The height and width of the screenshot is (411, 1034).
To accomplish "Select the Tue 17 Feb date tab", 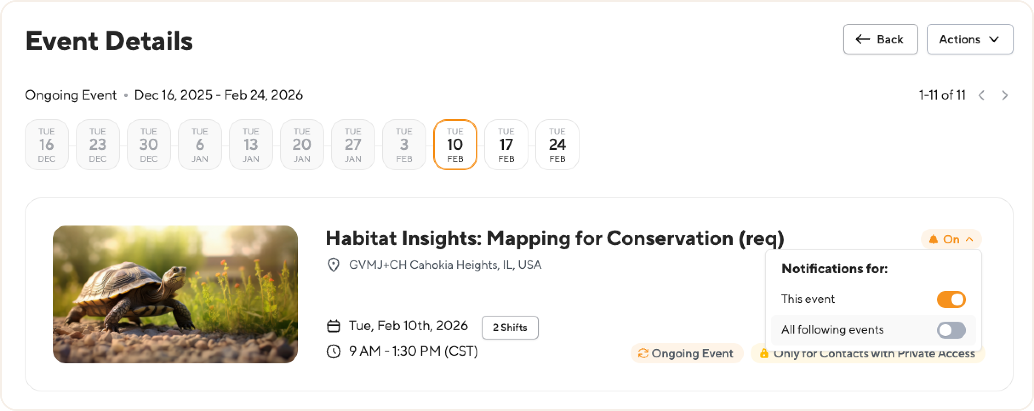I will pyautogui.click(x=506, y=145).
